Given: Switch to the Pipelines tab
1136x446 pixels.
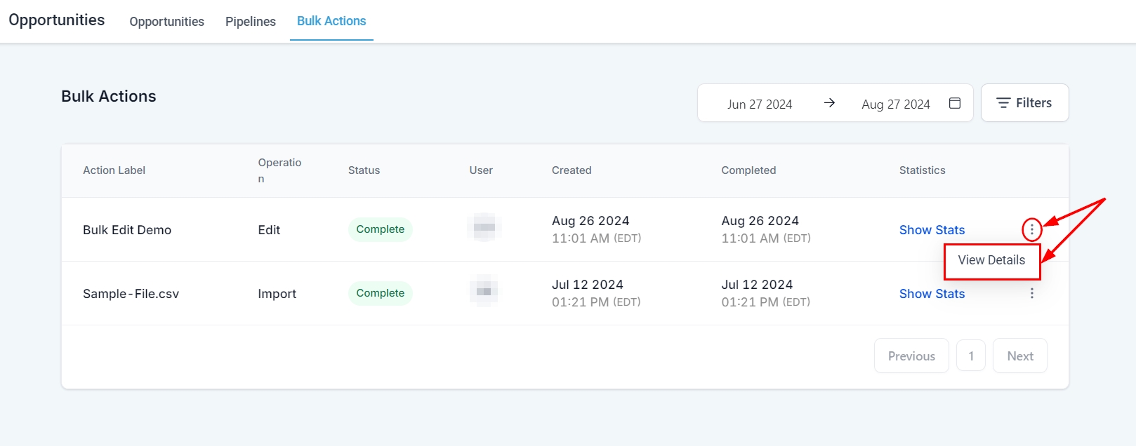Looking at the screenshot, I should pyautogui.click(x=250, y=22).
